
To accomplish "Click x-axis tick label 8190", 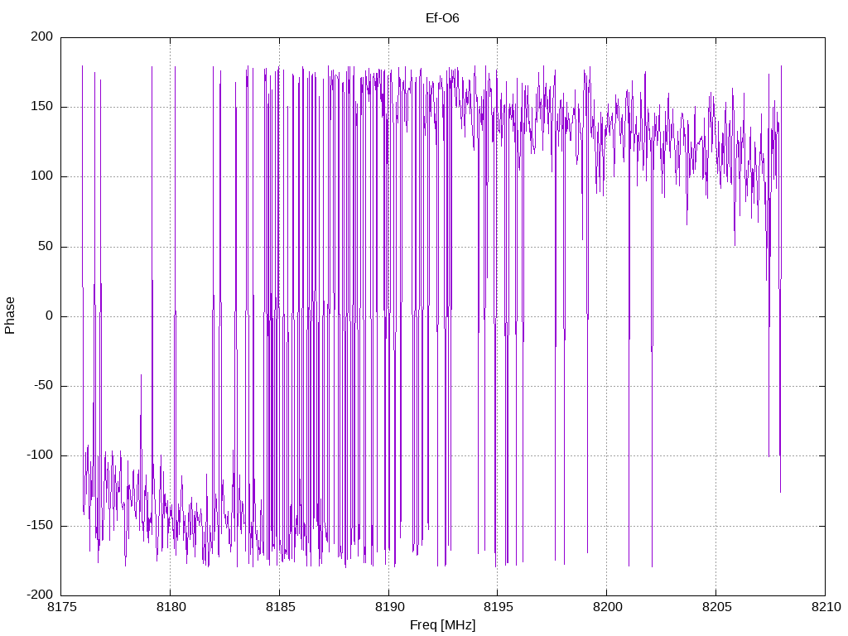I will click(x=389, y=607).
